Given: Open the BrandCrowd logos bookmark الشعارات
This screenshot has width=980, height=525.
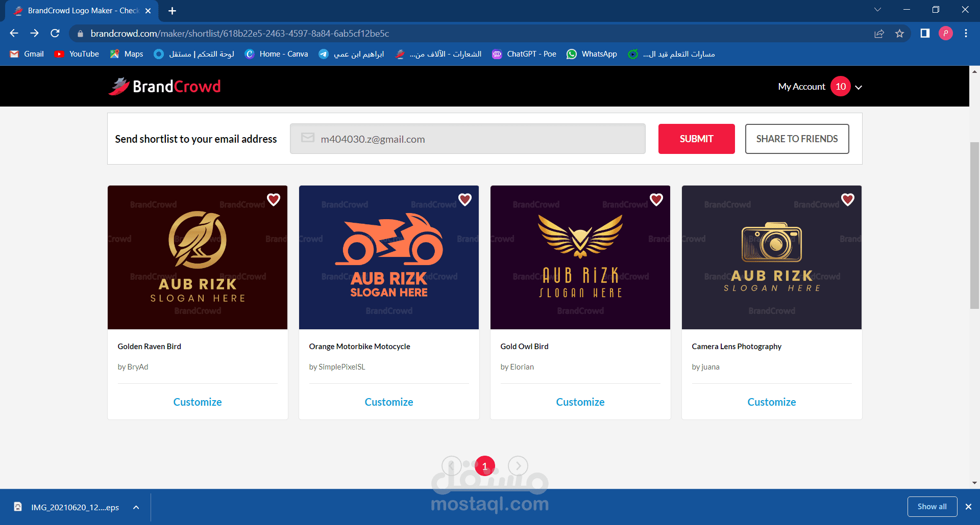Looking at the screenshot, I should (438, 54).
